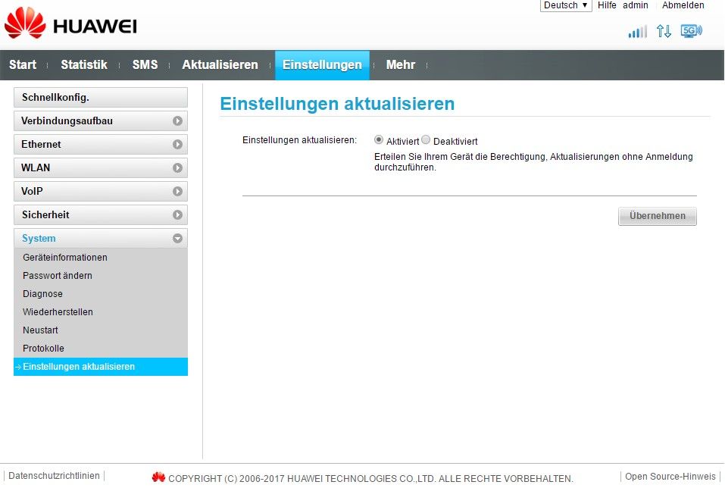Click the Huawei logo in header
Image resolution: width=725 pixels, height=488 pixels.
click(x=70, y=26)
